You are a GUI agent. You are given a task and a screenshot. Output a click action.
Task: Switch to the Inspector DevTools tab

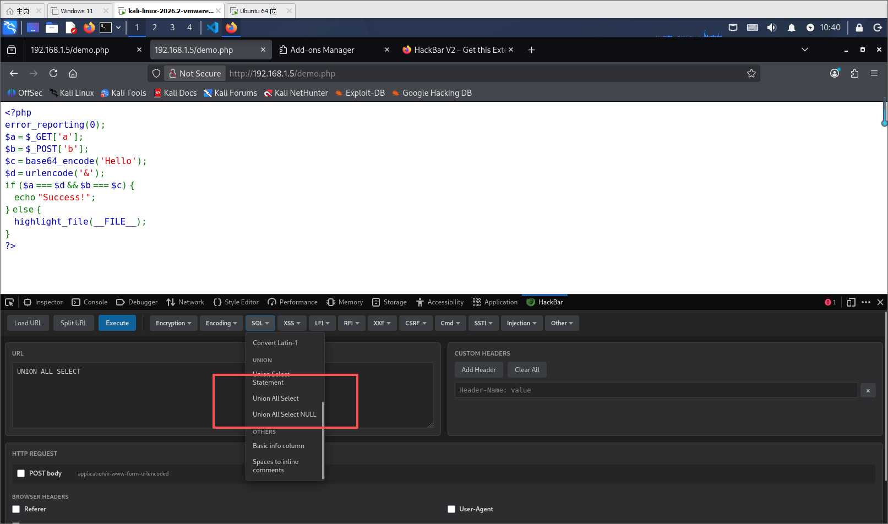pos(43,302)
